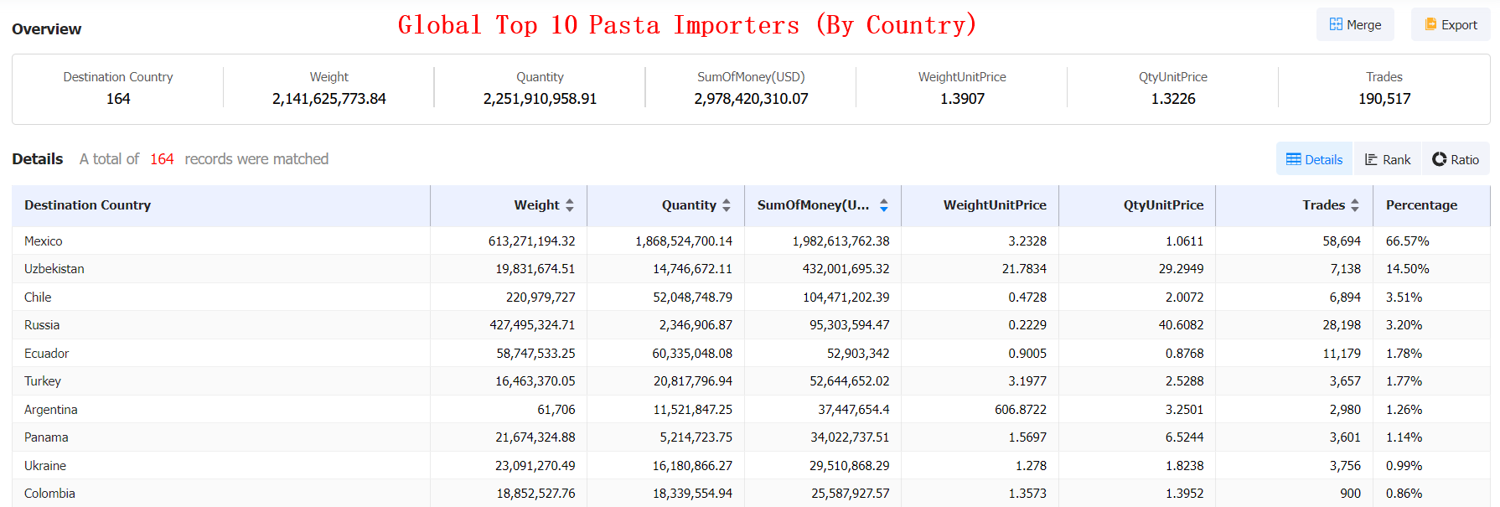Sort table by Trades column arrows
The height and width of the screenshot is (507, 1500).
pyautogui.click(x=1355, y=205)
